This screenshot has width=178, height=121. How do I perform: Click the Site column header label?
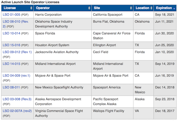97,8
